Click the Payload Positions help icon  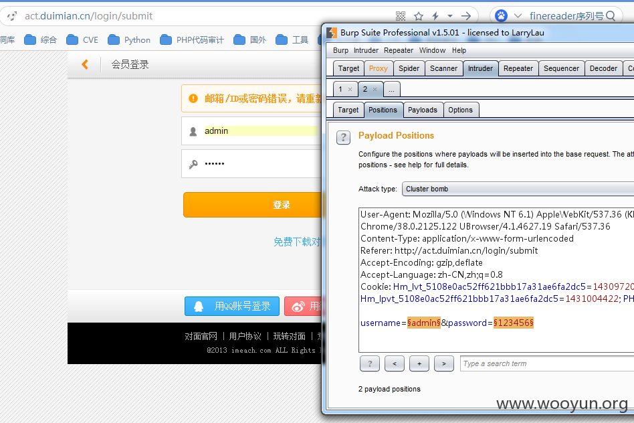[x=343, y=138]
